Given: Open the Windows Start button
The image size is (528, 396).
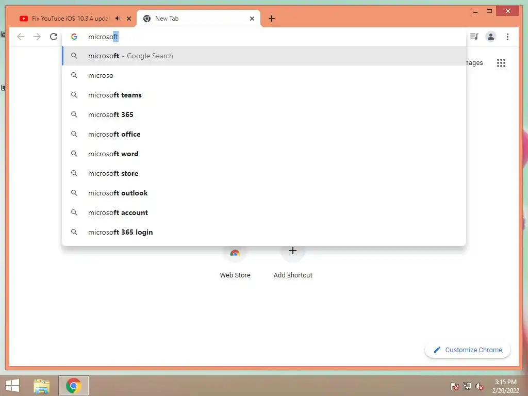Looking at the screenshot, I should (x=12, y=386).
